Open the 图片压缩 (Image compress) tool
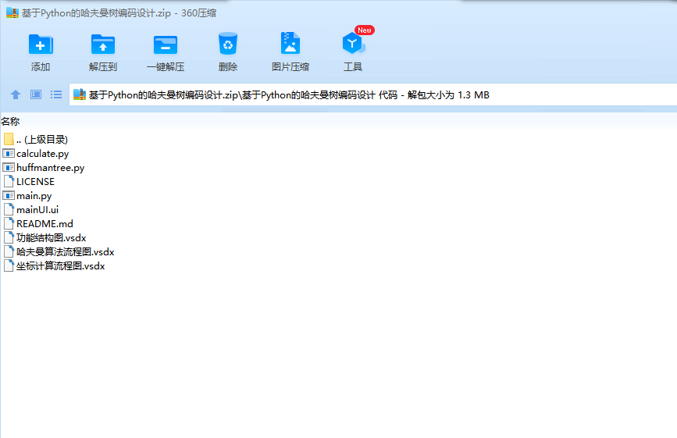 coord(290,43)
